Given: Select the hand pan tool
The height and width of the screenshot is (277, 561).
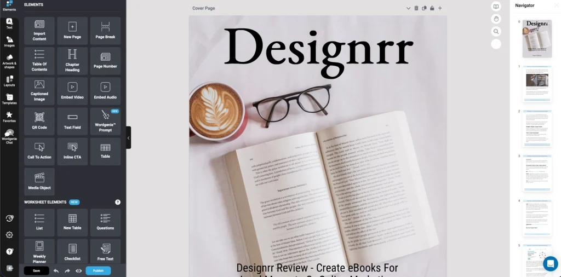Looking at the screenshot, I should point(496,19).
